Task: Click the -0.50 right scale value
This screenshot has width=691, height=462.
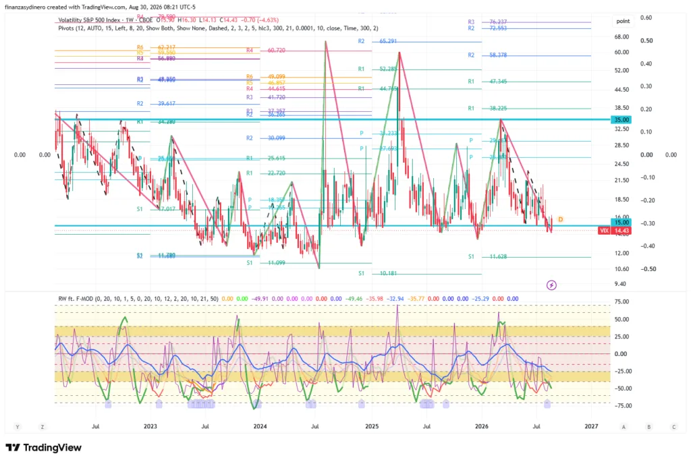Action: click(648, 268)
